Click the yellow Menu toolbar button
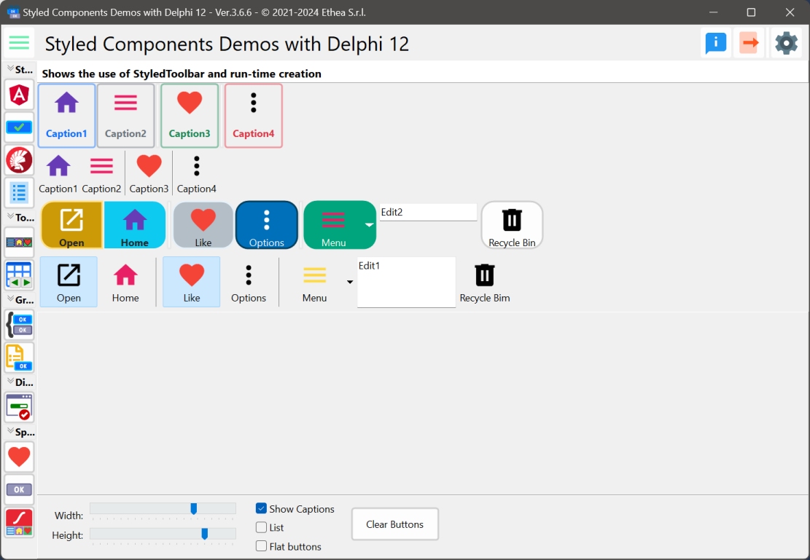Viewport: 810px width, 560px height. pyautogui.click(x=315, y=282)
